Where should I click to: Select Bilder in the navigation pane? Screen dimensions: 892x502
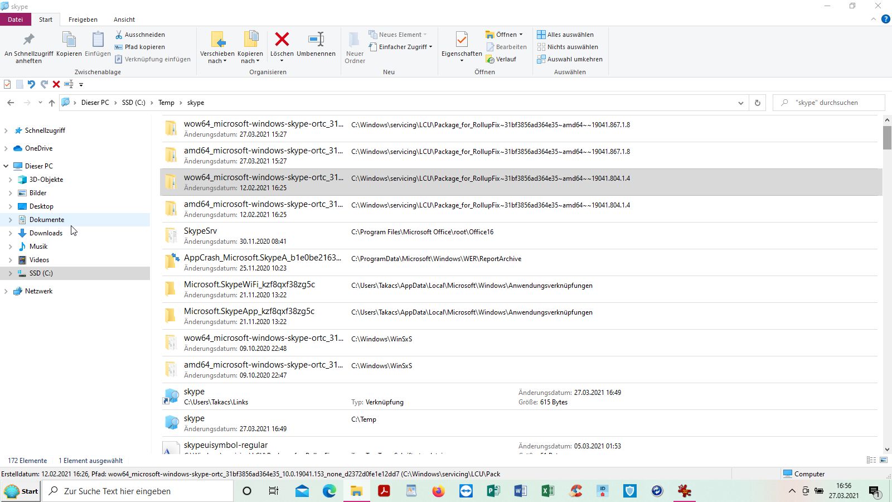tap(38, 193)
